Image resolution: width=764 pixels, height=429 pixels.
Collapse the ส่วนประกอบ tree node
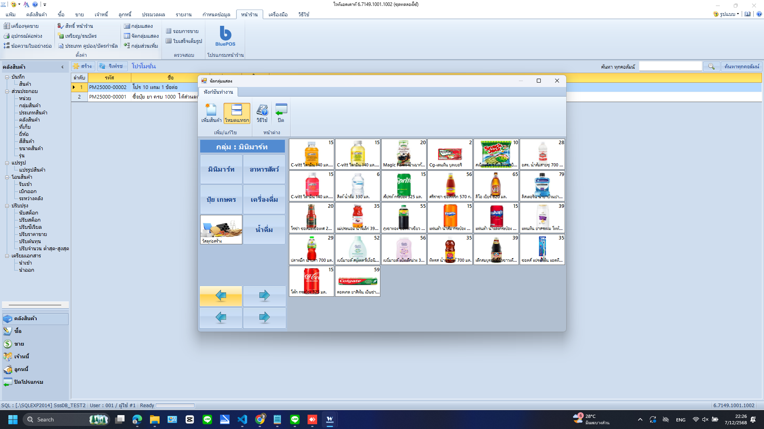click(7, 91)
